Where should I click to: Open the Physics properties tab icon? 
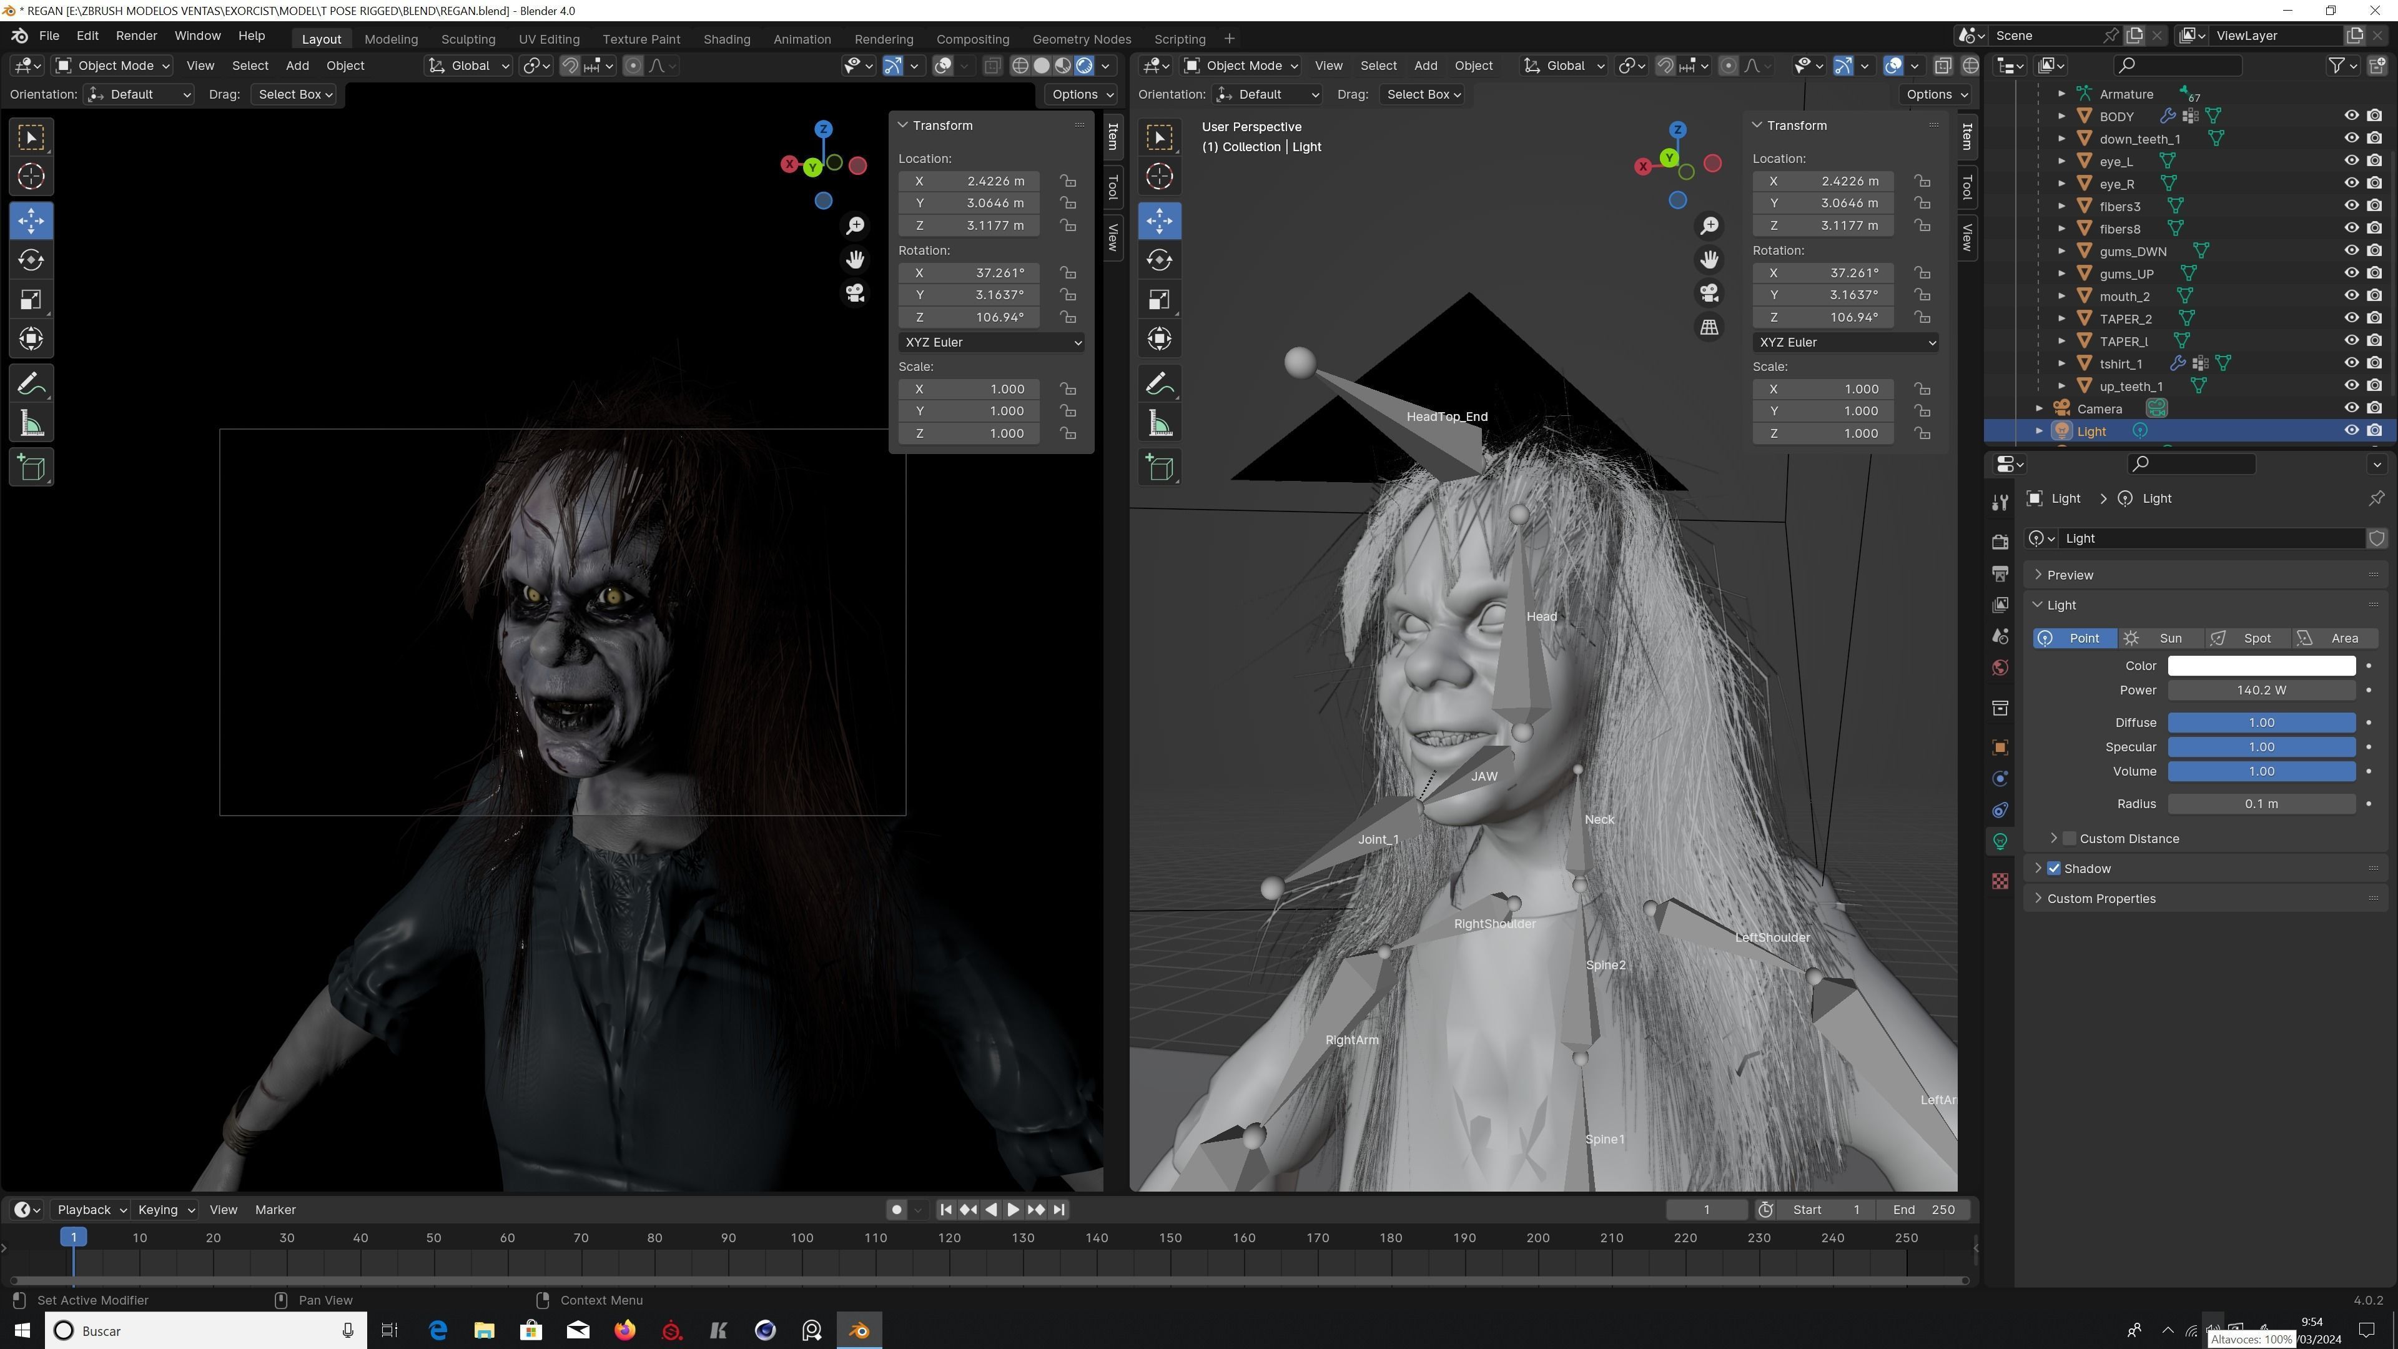pos(2000,779)
